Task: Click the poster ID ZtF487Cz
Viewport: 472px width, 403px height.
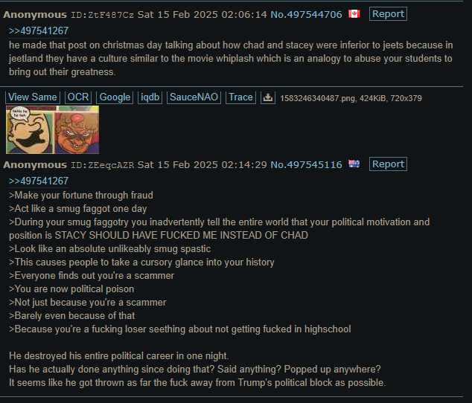Action: [x=102, y=15]
